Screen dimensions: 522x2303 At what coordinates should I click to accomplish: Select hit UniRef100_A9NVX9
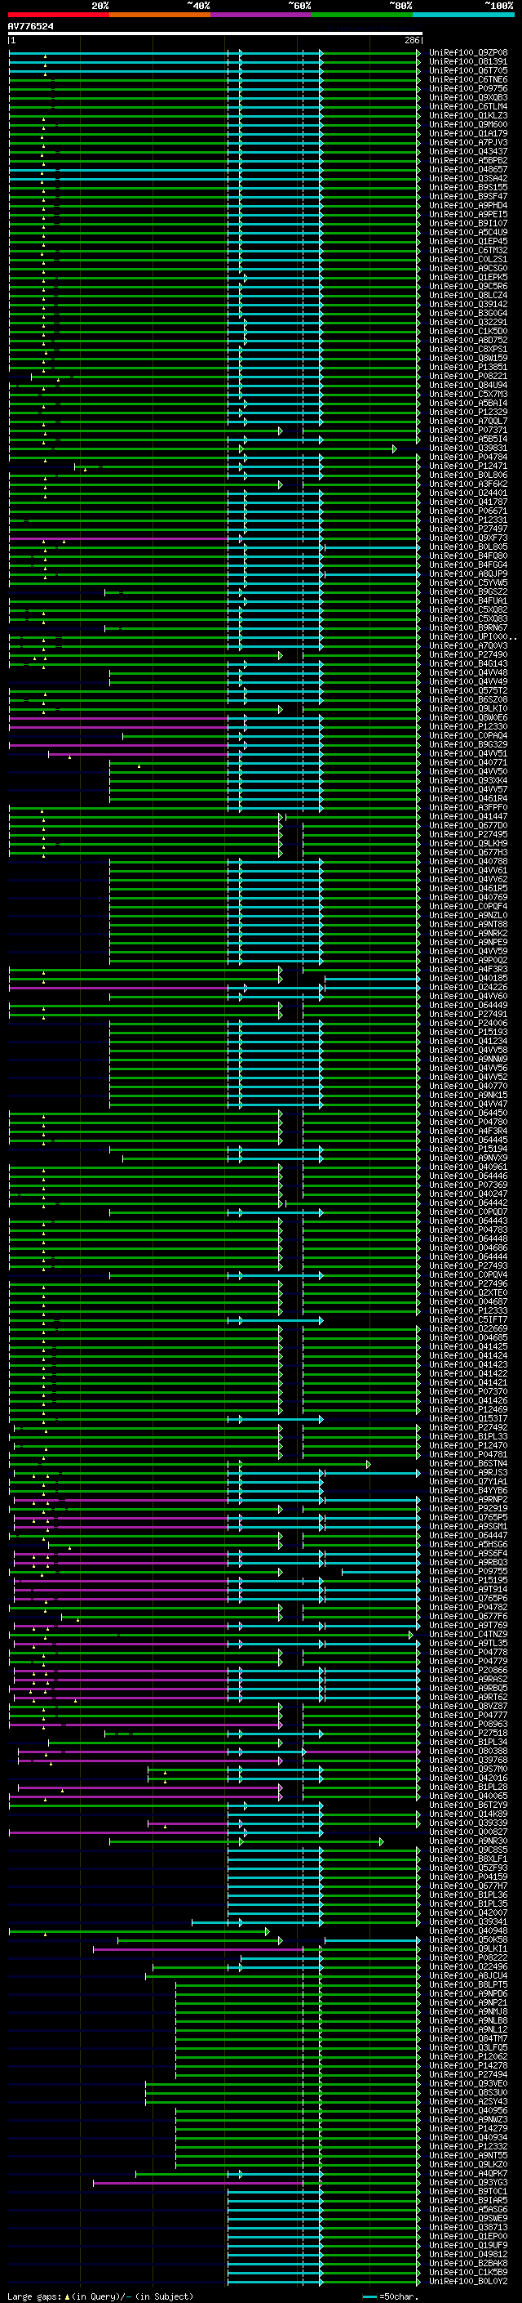(467, 1158)
